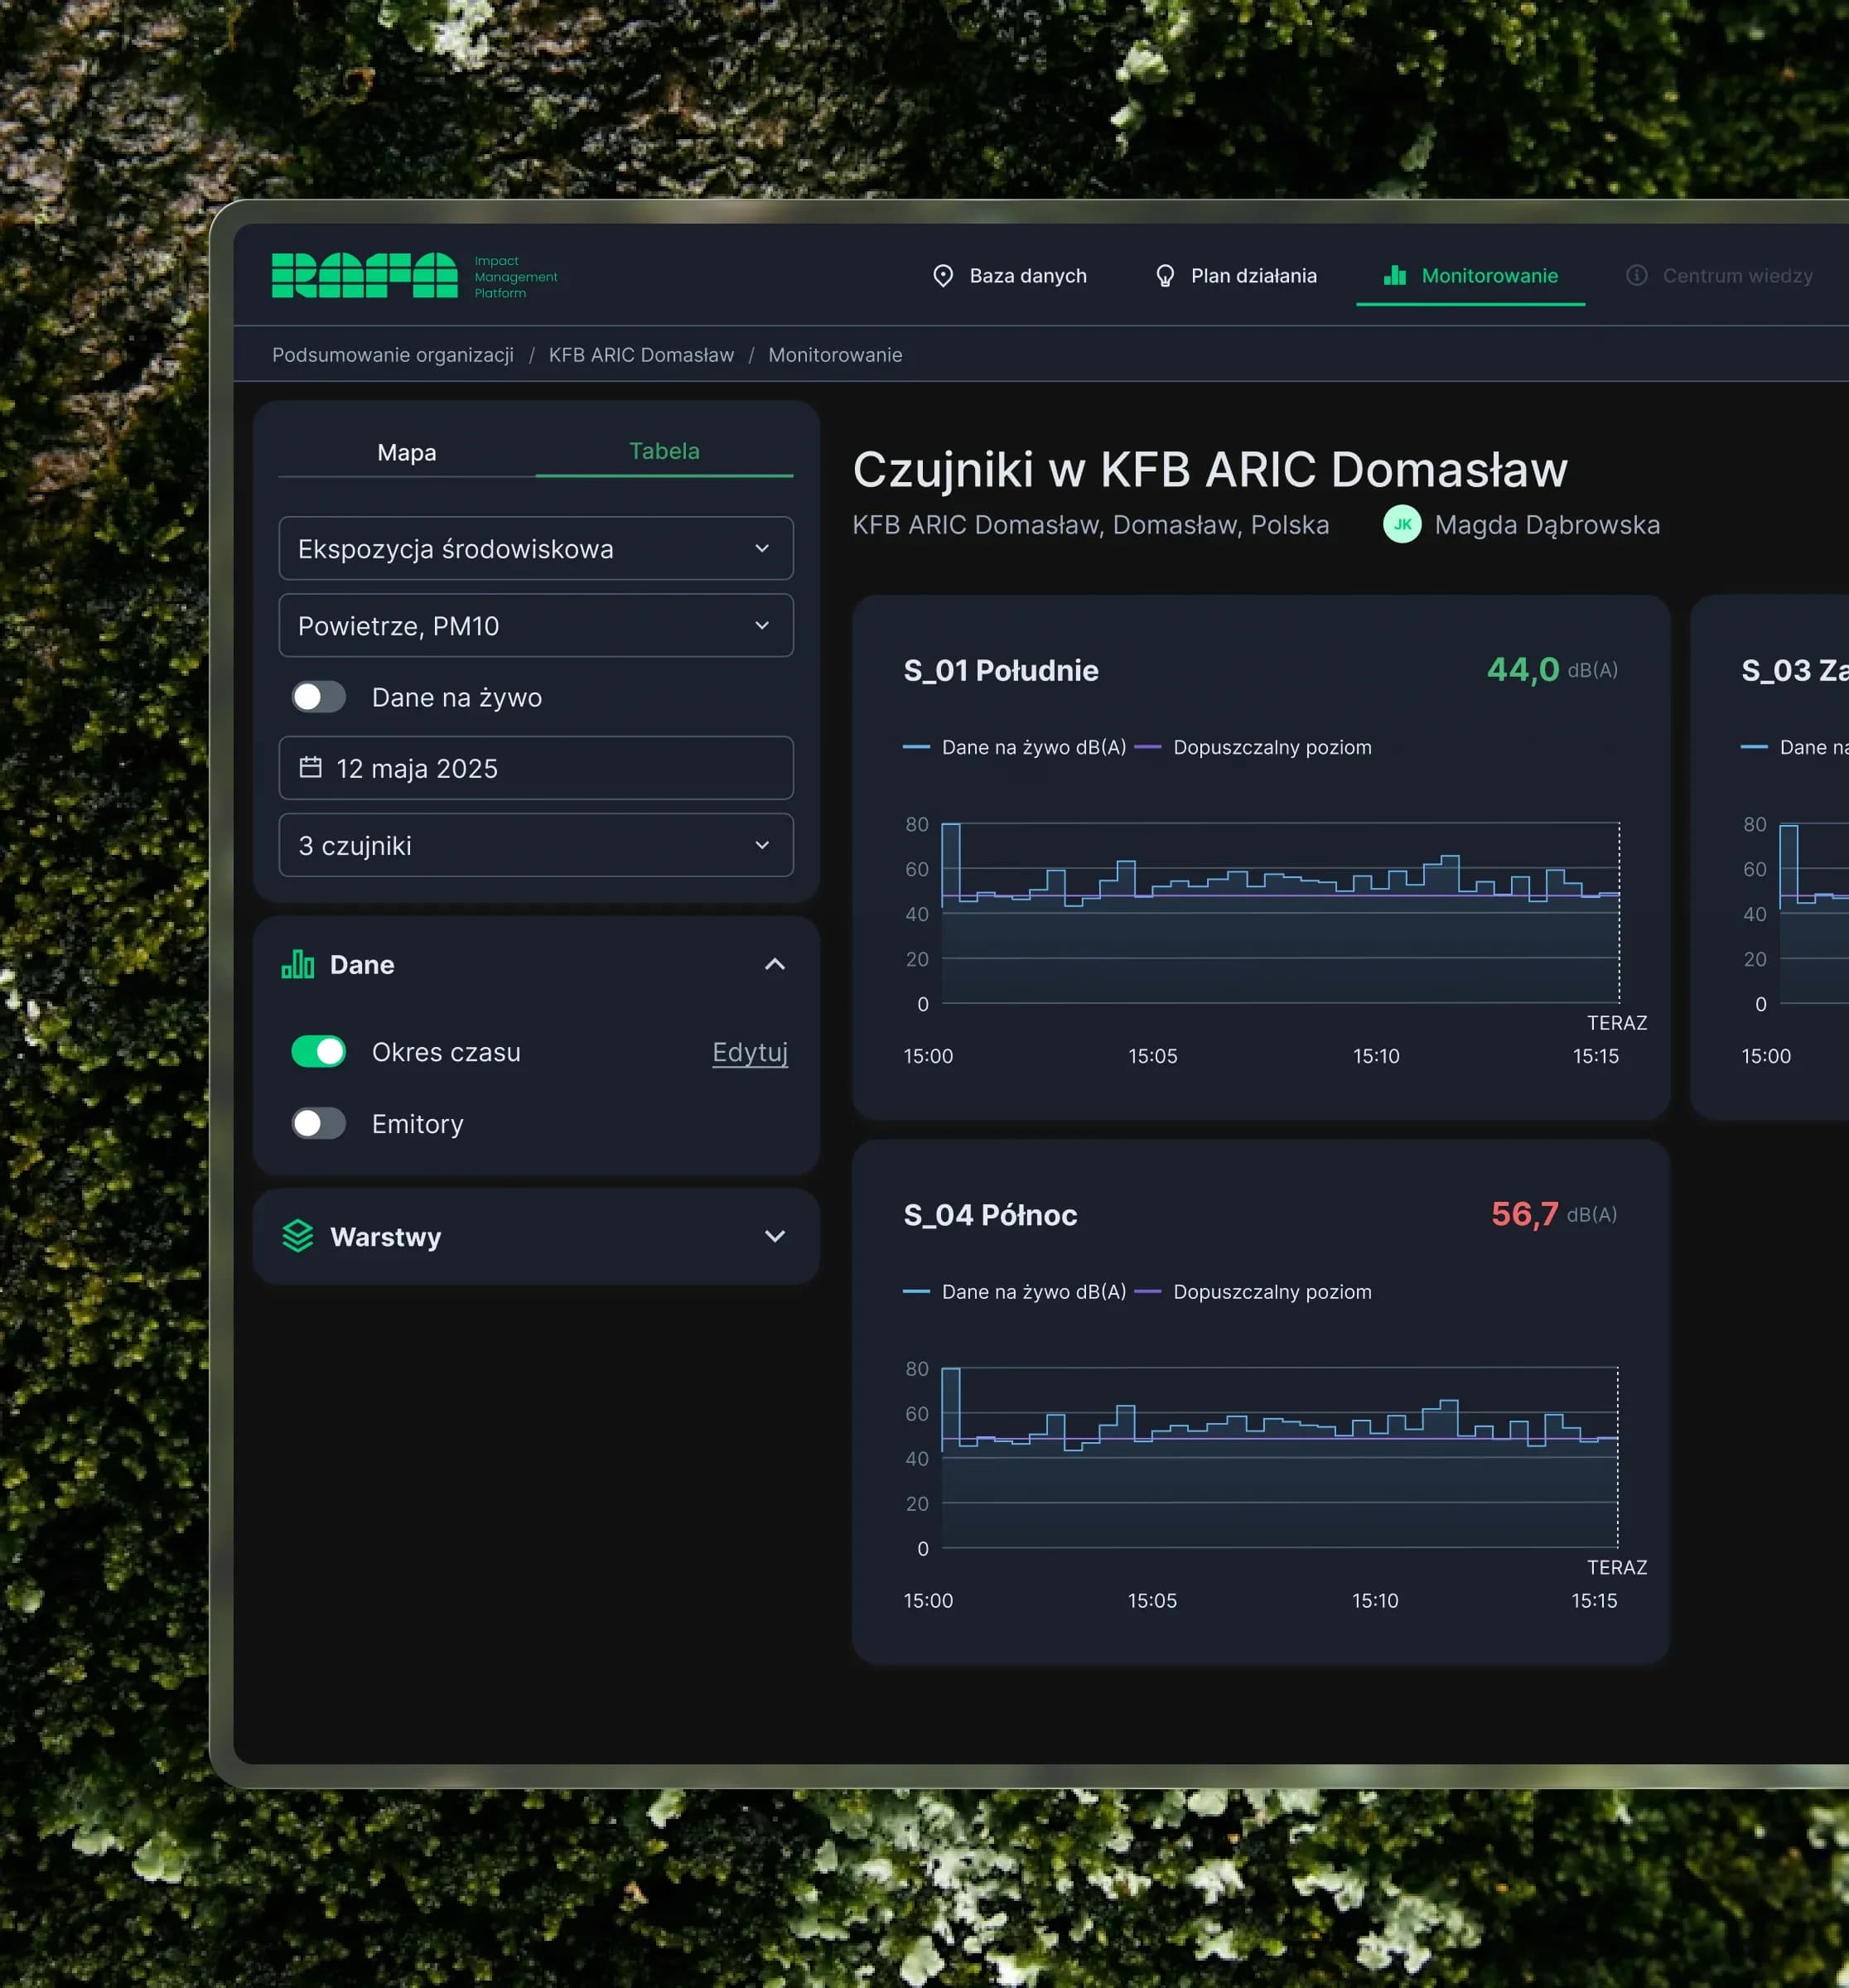1849x1988 pixels.
Task: Expand the Warstwy section chevron
Action: [774, 1236]
